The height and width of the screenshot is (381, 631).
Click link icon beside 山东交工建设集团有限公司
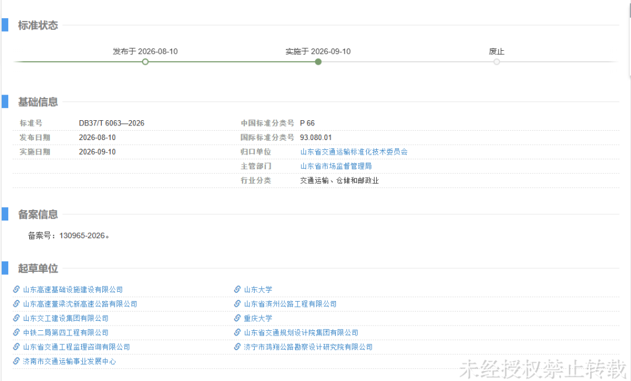16,318
